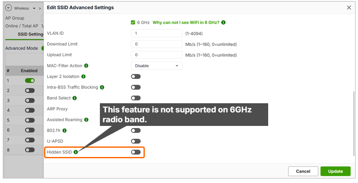The image size is (358, 183).
Task: Click the 802.11r info icon
Action: (64, 131)
